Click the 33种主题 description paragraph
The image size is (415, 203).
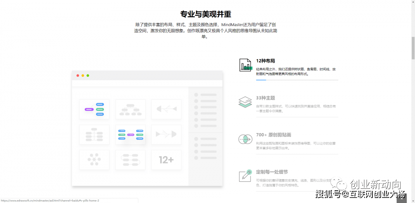(296, 109)
